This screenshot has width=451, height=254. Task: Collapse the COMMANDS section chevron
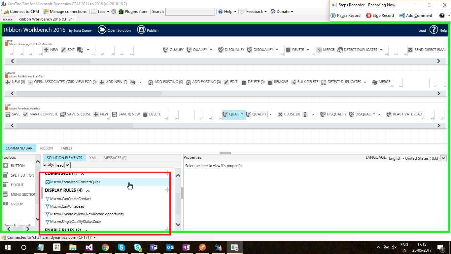click(83, 174)
